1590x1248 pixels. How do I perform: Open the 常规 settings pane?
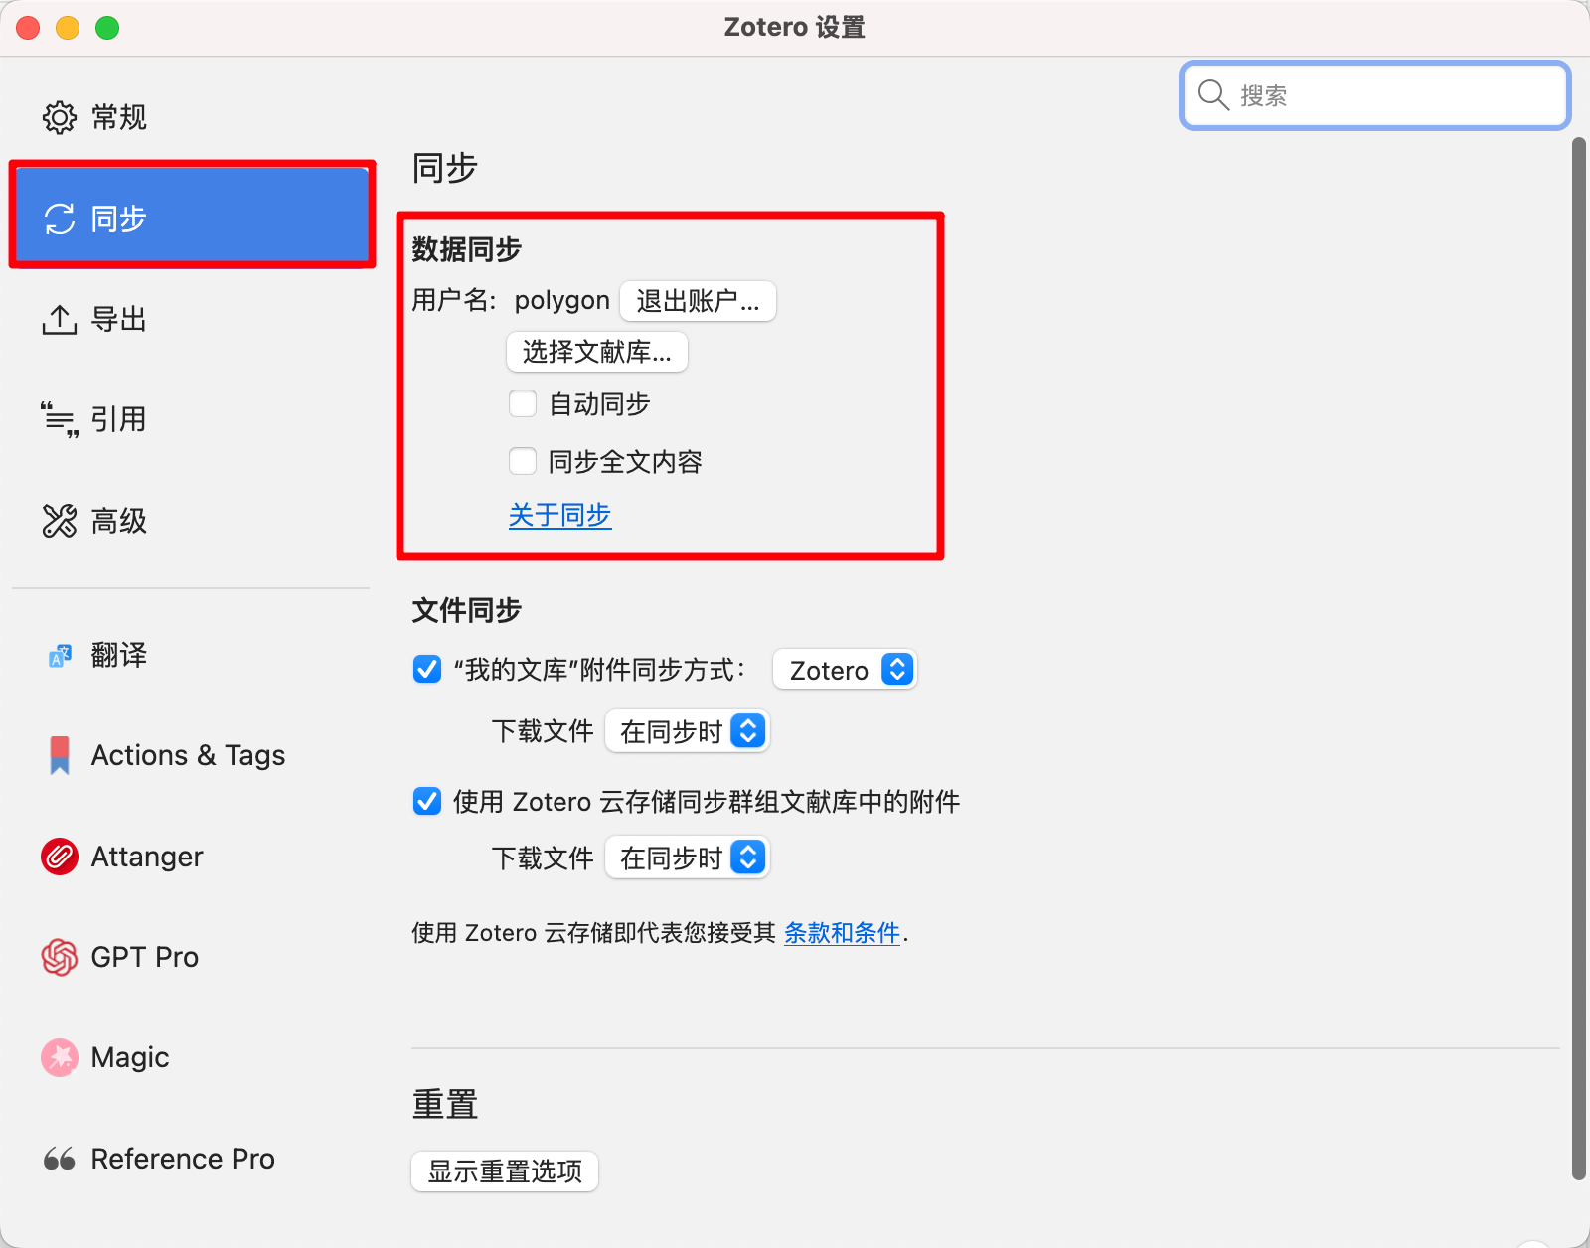pos(191,117)
